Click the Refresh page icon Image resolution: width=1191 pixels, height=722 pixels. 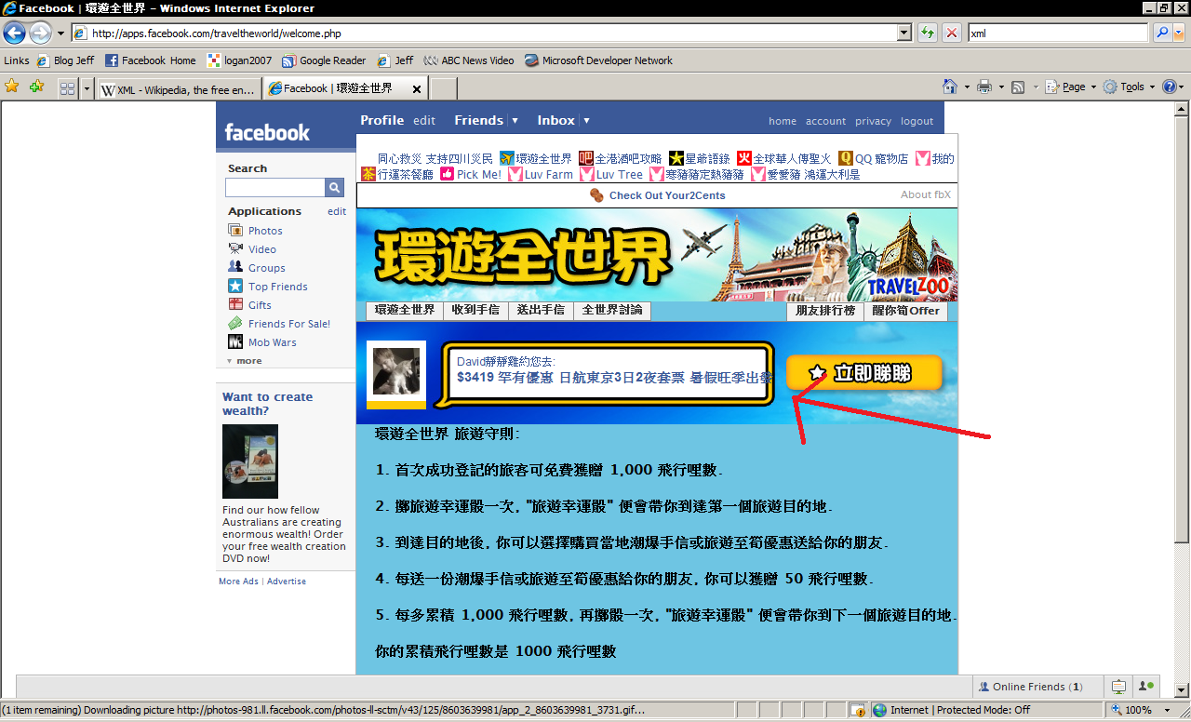(928, 33)
